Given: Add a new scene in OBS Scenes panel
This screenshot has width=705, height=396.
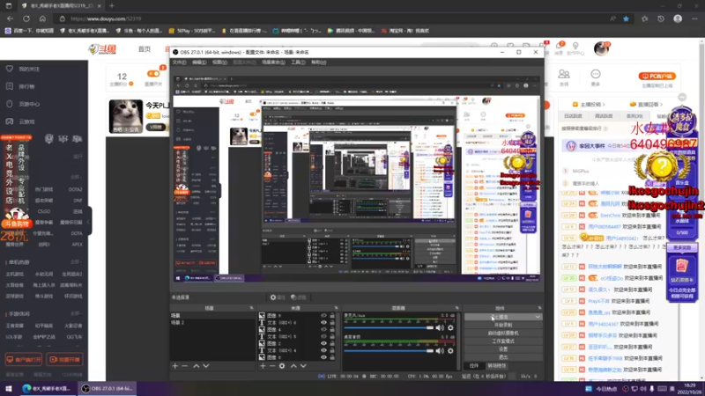Looking at the screenshot, I should (174, 366).
